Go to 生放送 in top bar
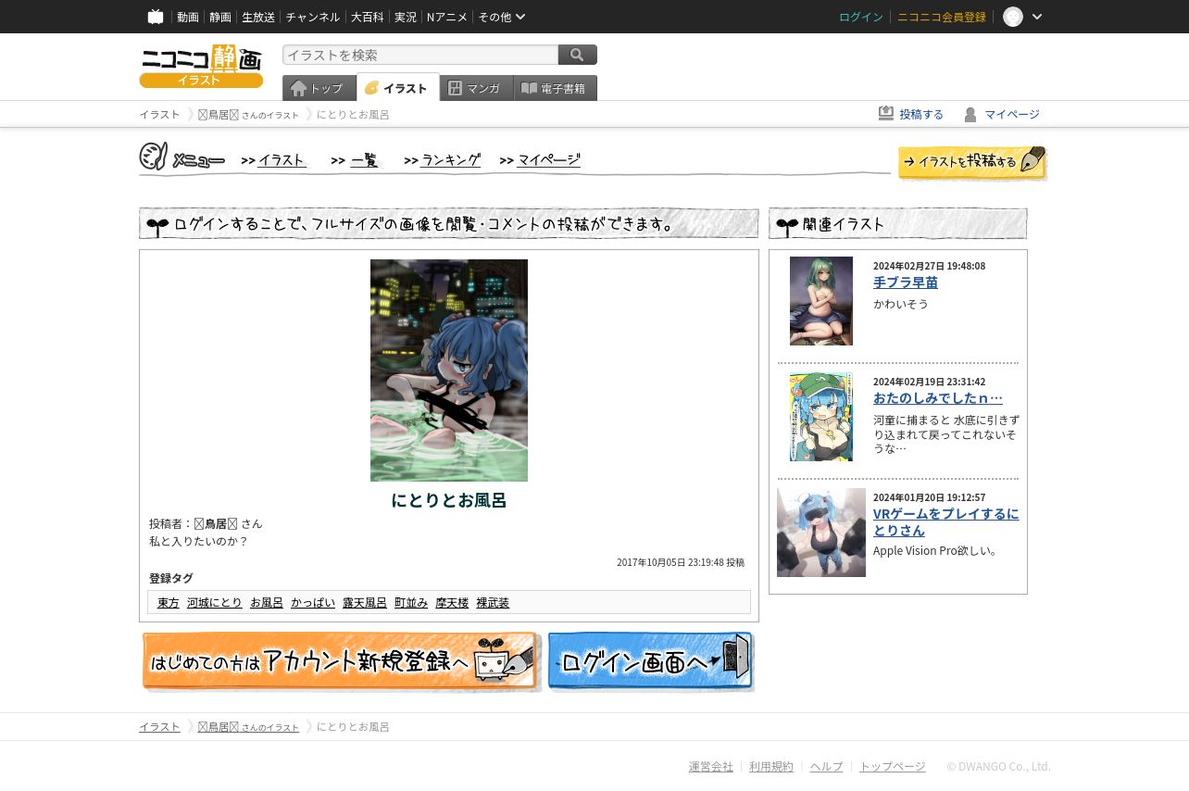Viewport: 1189px width, 791px height. coord(258,17)
